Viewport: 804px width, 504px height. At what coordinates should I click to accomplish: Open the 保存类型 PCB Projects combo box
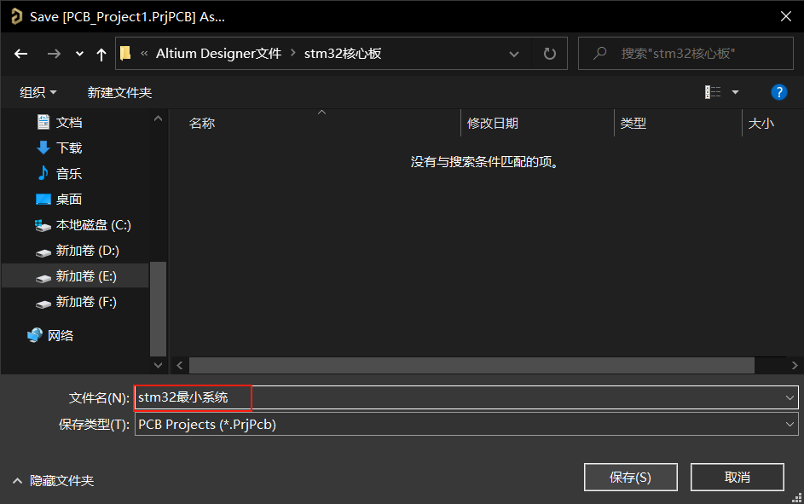466,425
